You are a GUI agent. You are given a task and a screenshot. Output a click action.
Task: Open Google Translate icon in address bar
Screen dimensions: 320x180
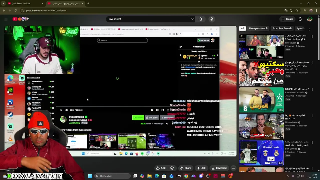pyautogui.click(x=286, y=10)
